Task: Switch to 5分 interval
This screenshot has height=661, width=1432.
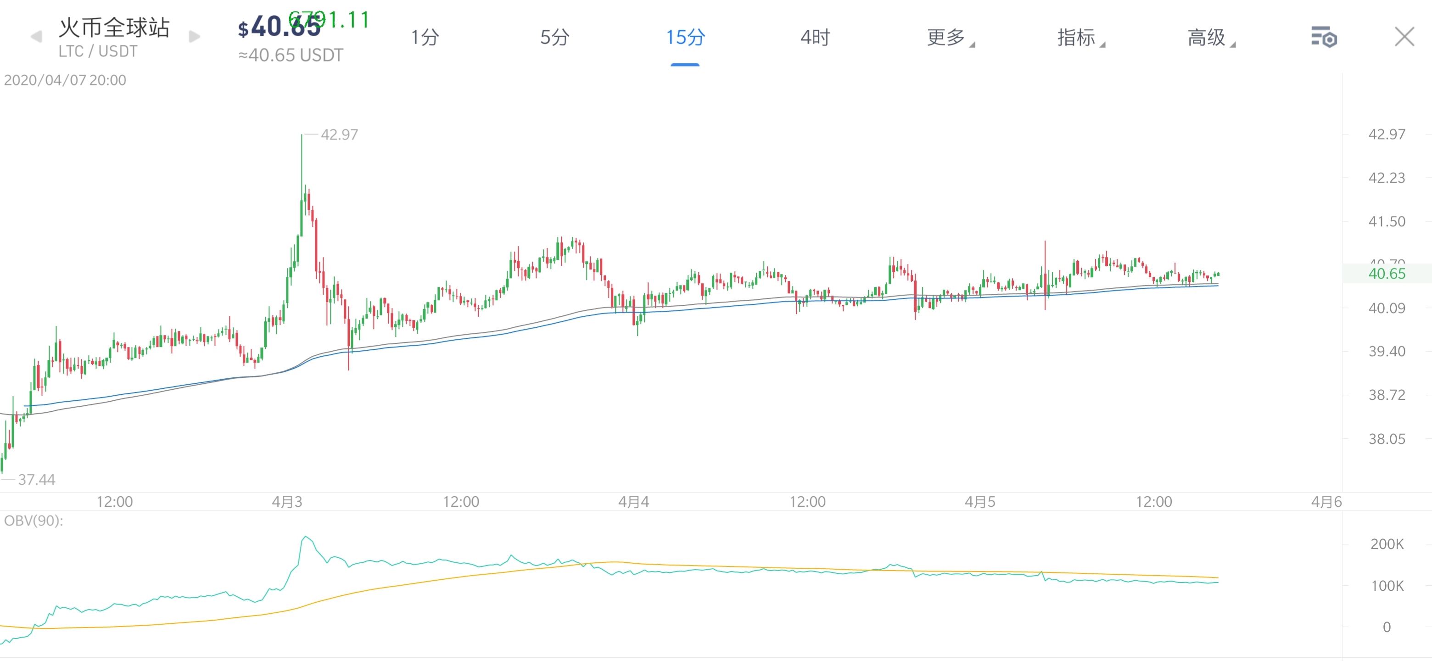Action: (554, 37)
